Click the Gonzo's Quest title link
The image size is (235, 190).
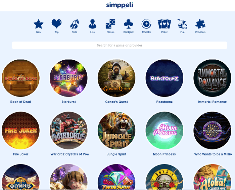click(x=116, y=102)
